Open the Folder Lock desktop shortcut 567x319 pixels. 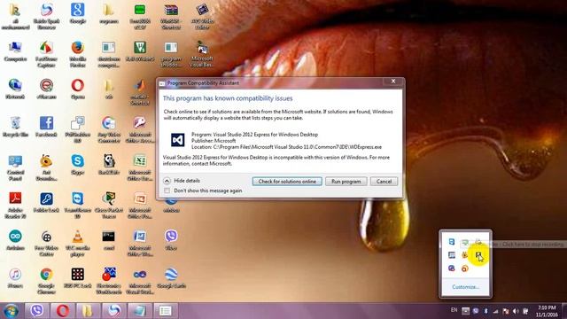(x=46, y=202)
